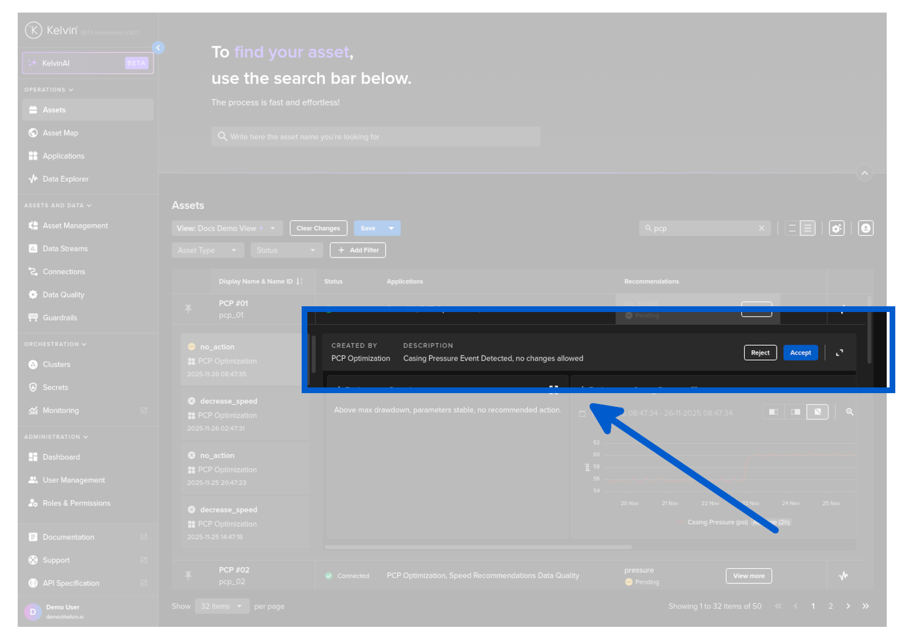Zoom the casing pressure chart
This screenshot has height=640, width=905.
coord(850,411)
